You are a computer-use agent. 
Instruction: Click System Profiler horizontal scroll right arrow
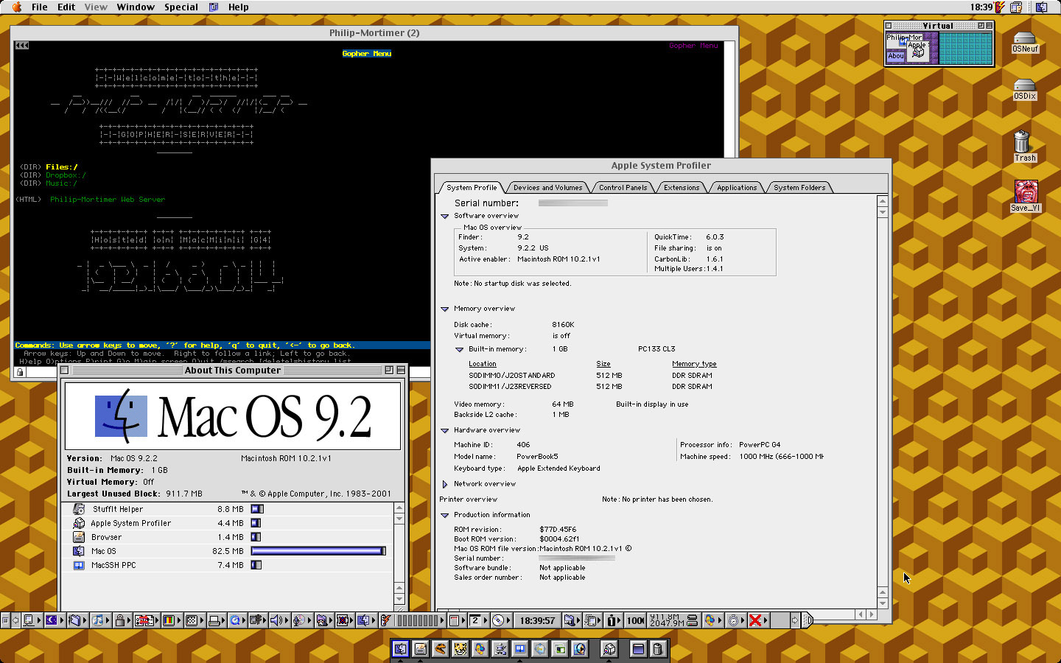[872, 614]
